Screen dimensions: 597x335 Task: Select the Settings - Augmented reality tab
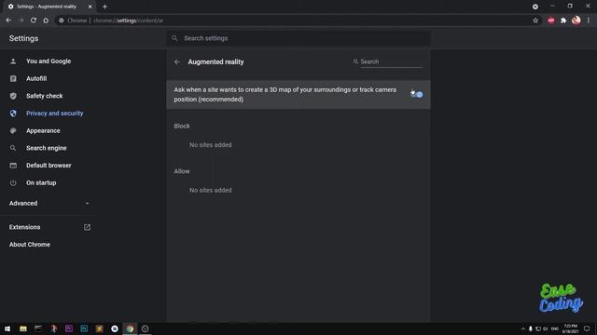pos(48,7)
